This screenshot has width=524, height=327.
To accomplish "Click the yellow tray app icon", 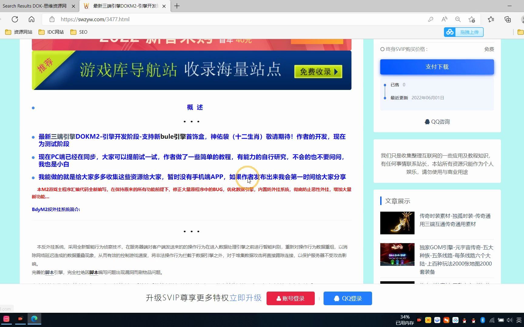I will coord(428,320).
